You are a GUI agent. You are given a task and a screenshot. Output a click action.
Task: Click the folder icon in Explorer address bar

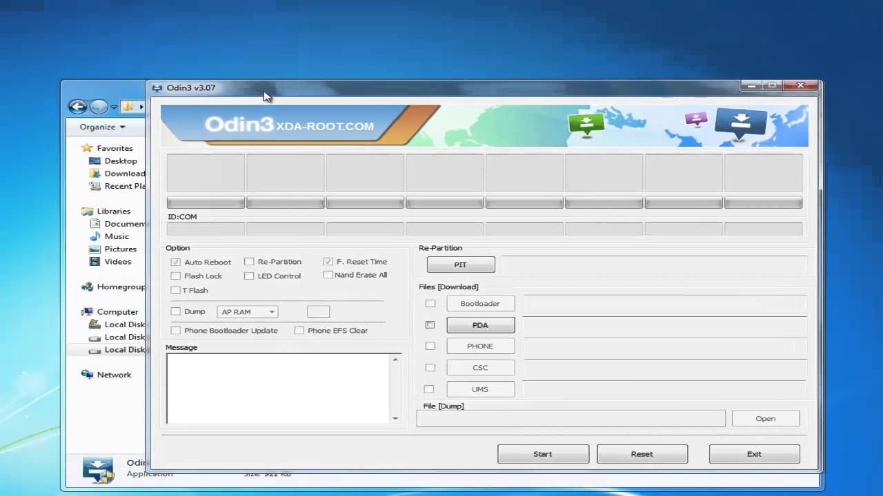[128, 106]
